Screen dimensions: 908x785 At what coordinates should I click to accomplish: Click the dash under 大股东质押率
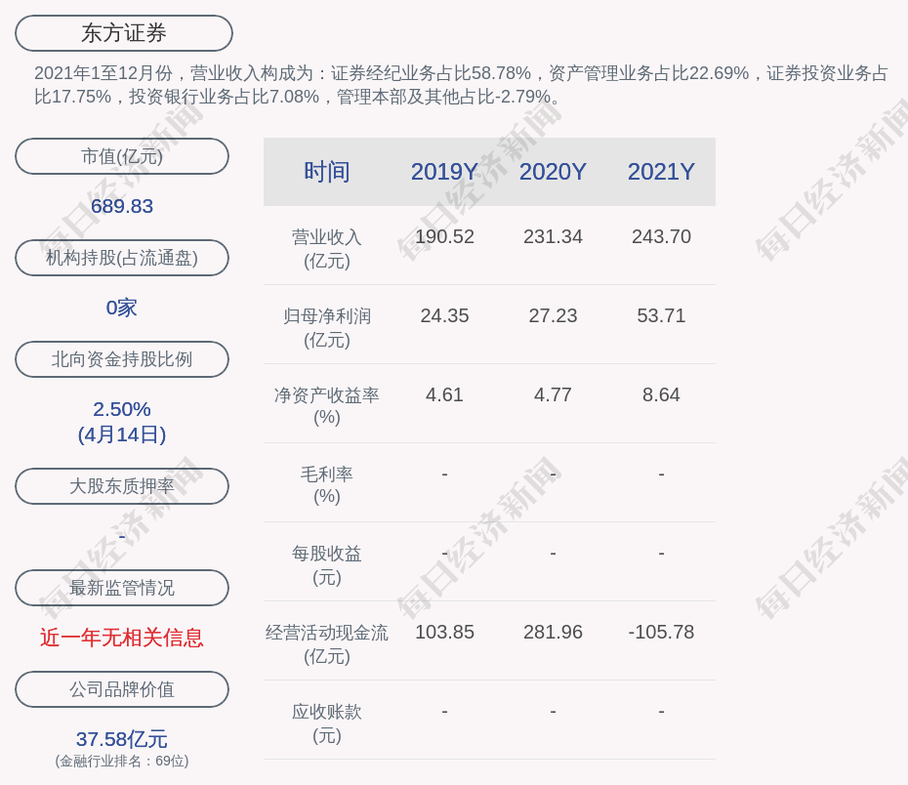[122, 536]
